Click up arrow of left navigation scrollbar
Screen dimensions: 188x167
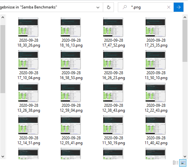[3, 18]
